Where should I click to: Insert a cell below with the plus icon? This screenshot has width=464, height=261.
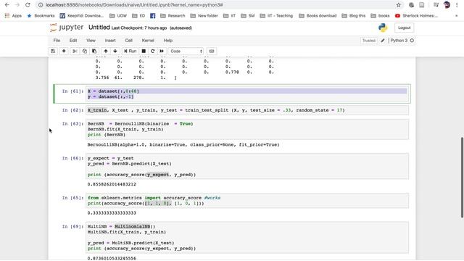pyautogui.click(x=64, y=51)
